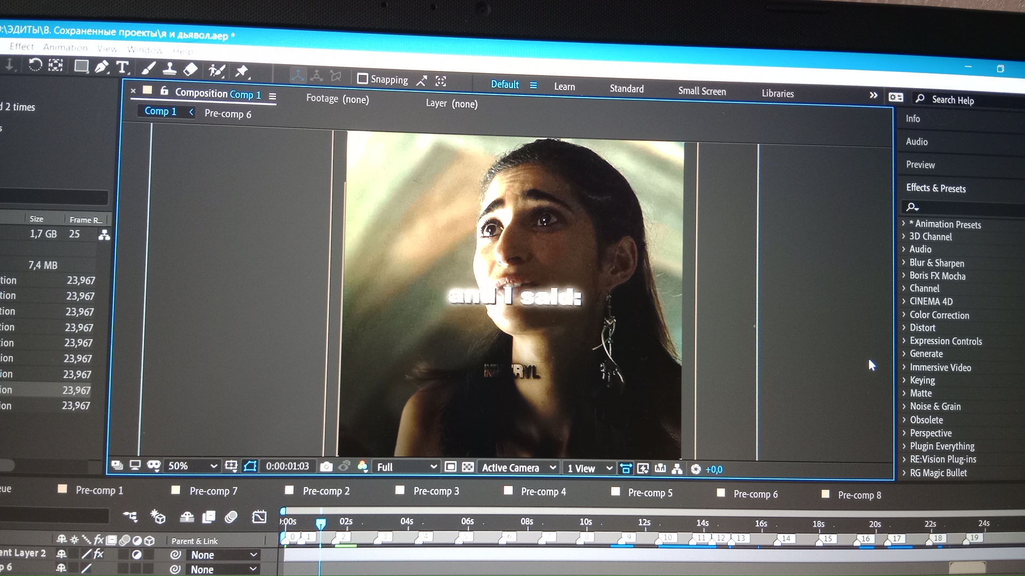This screenshot has height=576, width=1025.
Task: Select the Roto Brush tool
Action: pos(216,70)
